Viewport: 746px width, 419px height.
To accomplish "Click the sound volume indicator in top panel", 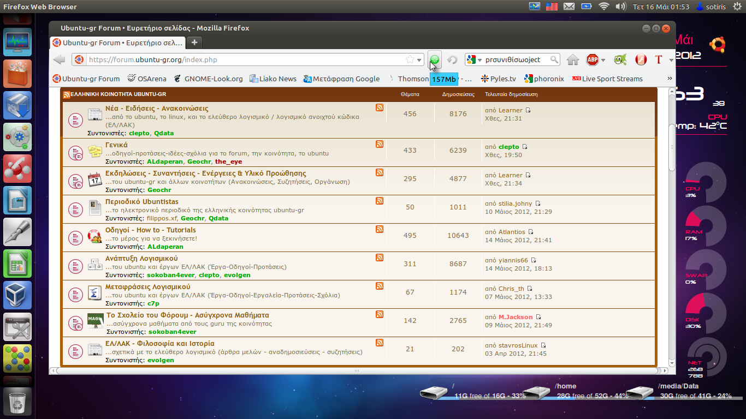I will [x=620, y=7].
